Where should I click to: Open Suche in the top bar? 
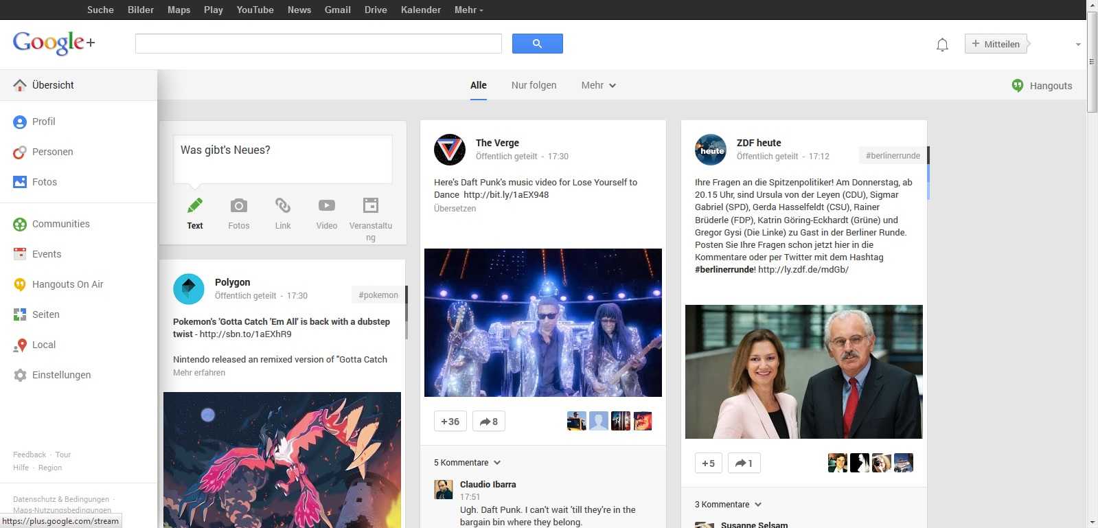pyautogui.click(x=100, y=10)
